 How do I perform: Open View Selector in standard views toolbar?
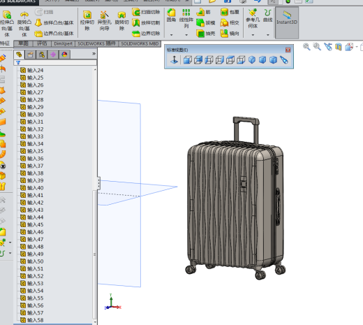[x=284, y=60]
